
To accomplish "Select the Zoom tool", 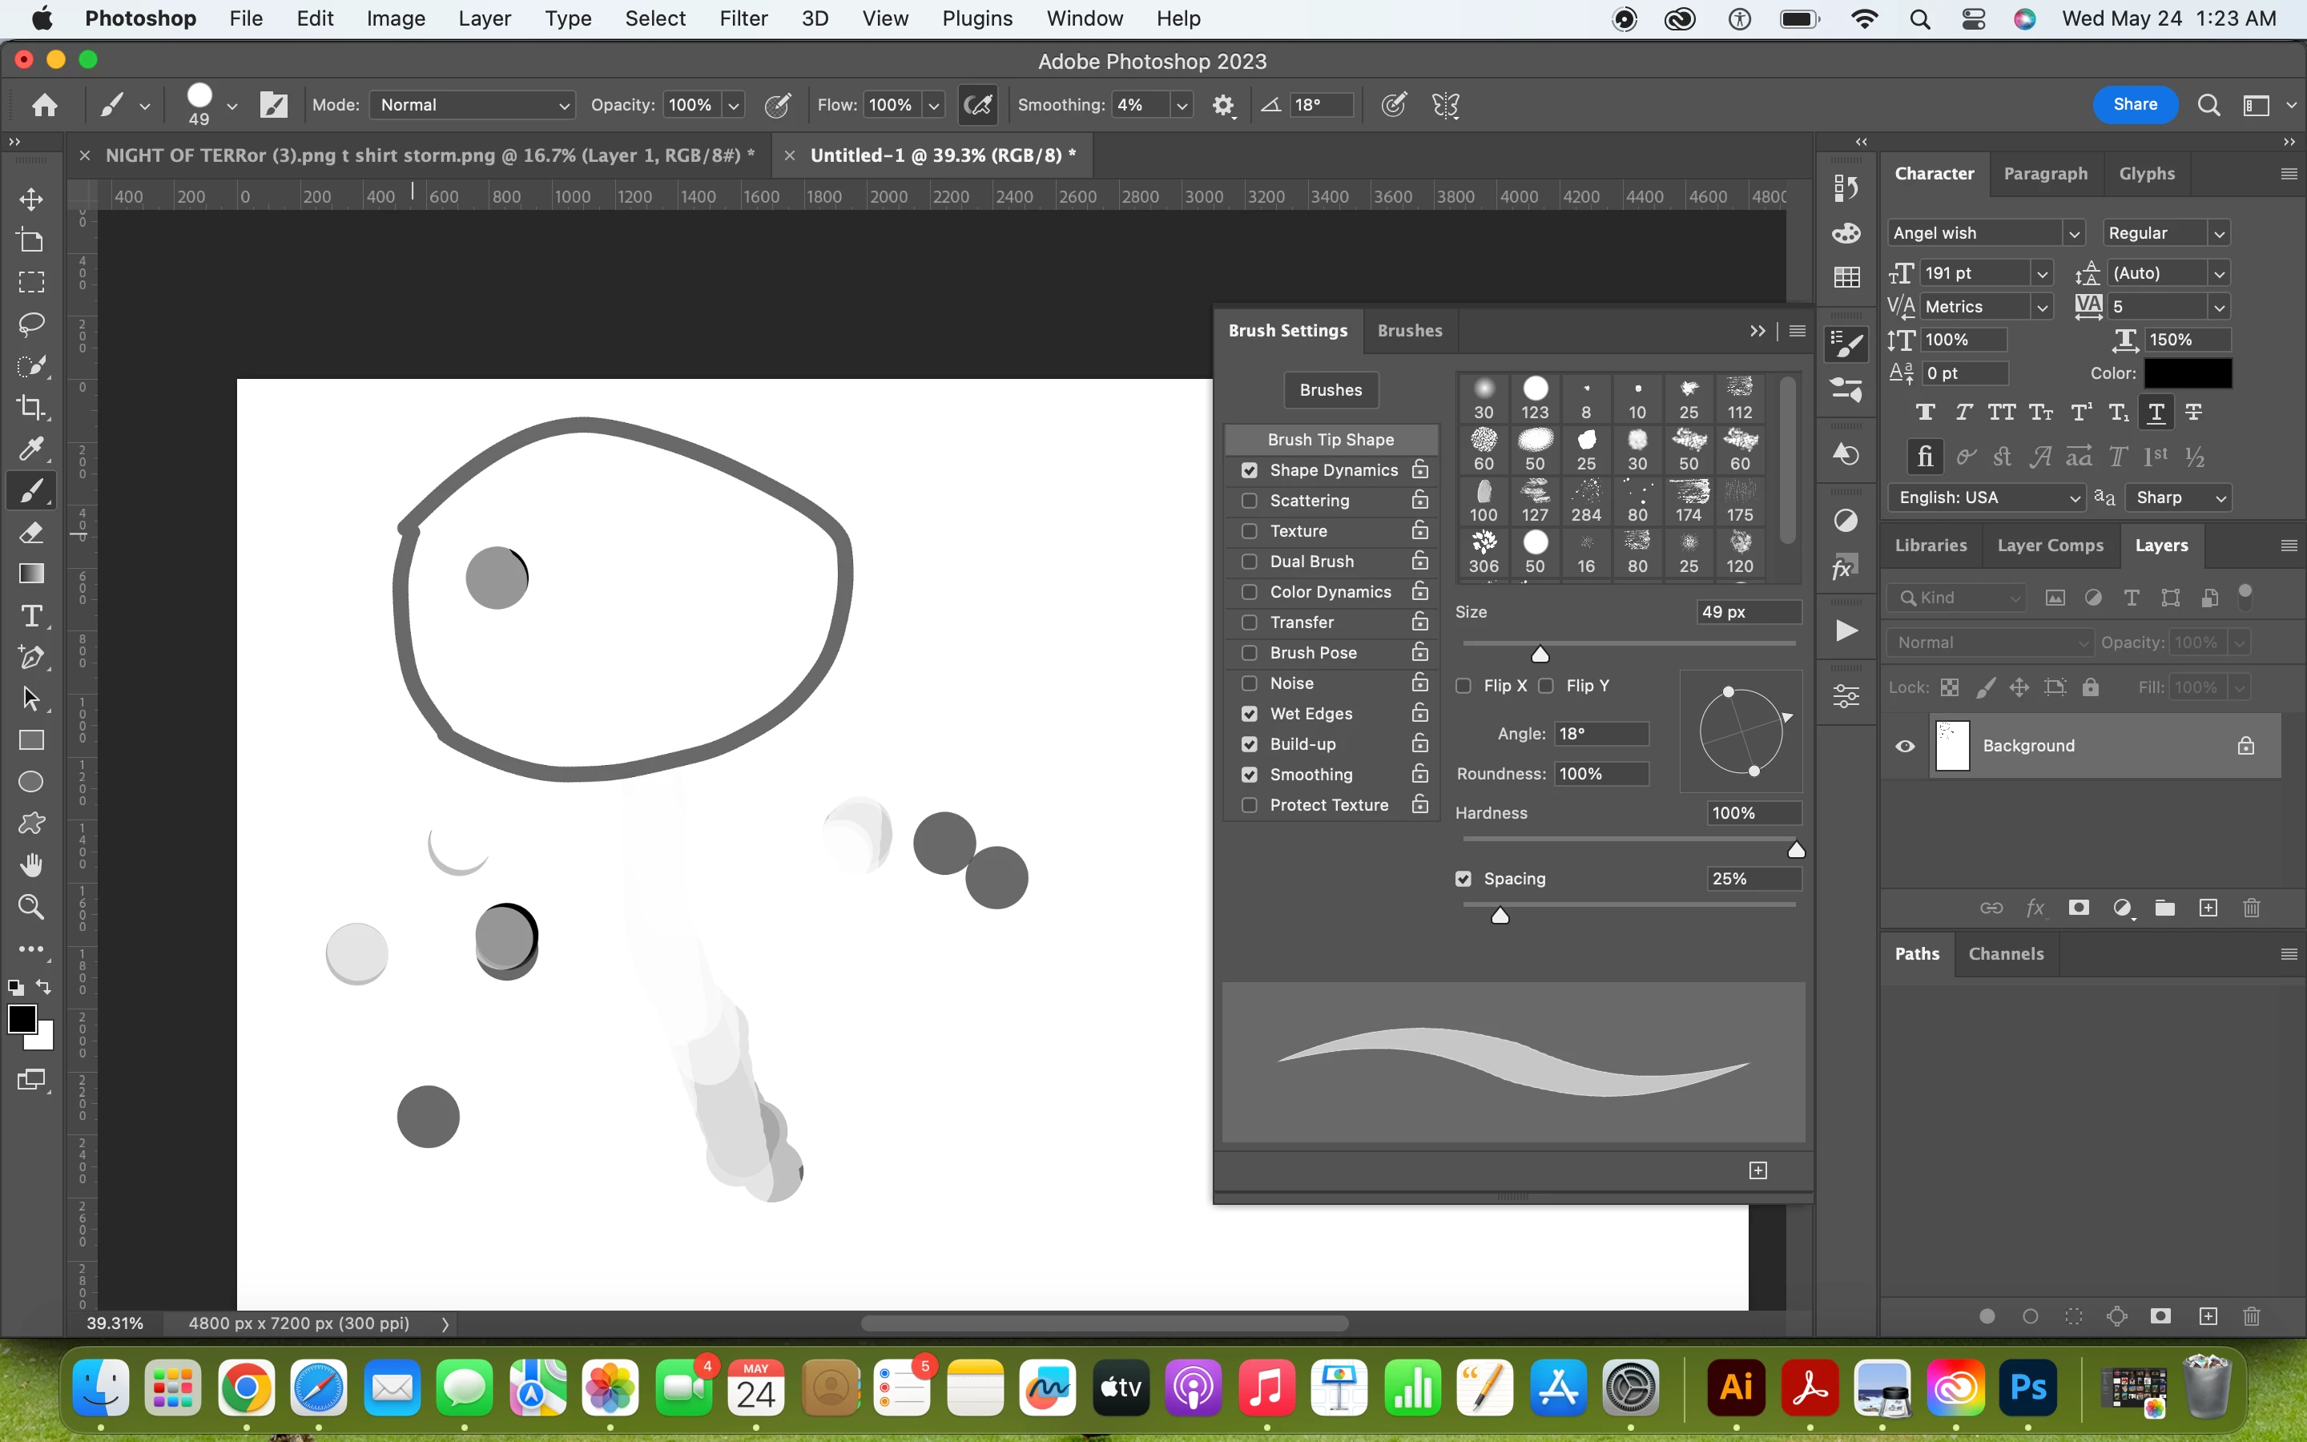I will point(31,907).
